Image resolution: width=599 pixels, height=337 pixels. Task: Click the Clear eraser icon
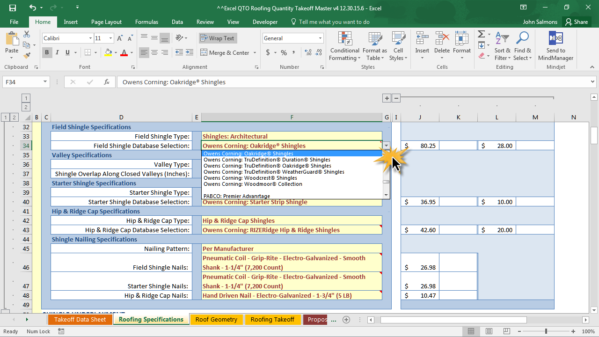pos(482,56)
